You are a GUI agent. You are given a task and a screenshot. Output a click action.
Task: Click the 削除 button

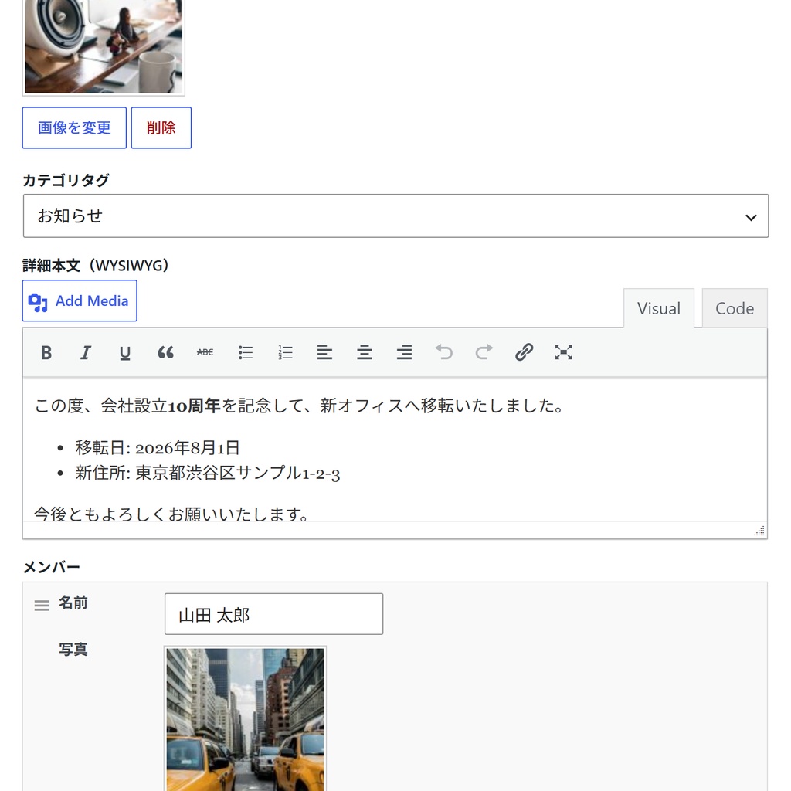pos(161,127)
